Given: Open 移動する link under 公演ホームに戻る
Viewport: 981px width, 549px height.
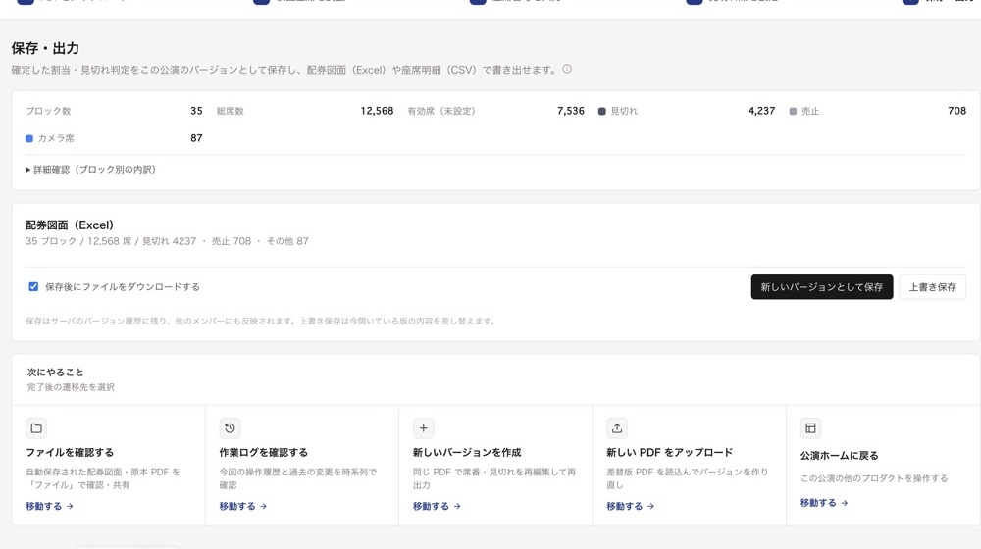Looking at the screenshot, I should (x=824, y=503).
